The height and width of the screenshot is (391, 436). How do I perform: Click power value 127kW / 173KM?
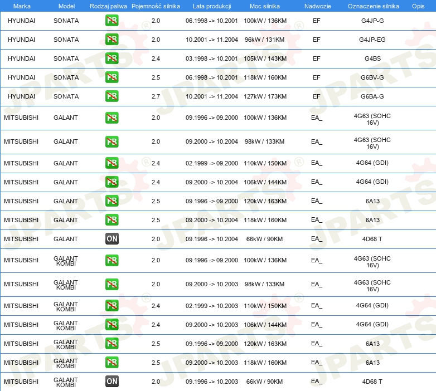265,96
